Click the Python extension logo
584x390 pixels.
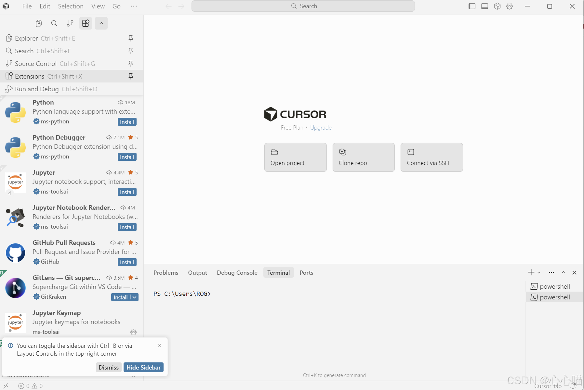(x=15, y=112)
